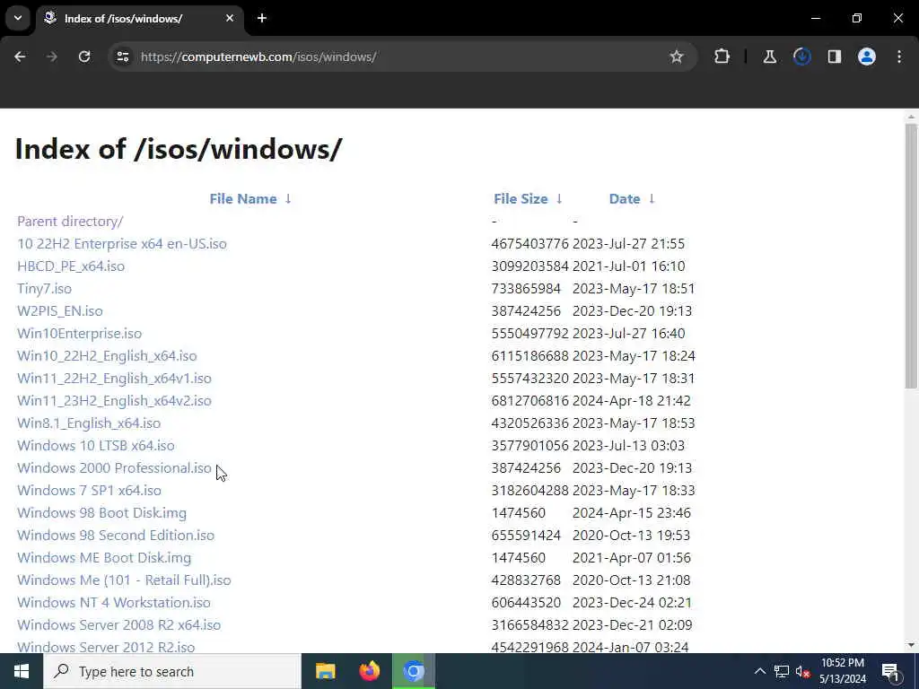Show hidden system tray icons
Image resolution: width=919 pixels, height=689 pixels.
point(759,671)
